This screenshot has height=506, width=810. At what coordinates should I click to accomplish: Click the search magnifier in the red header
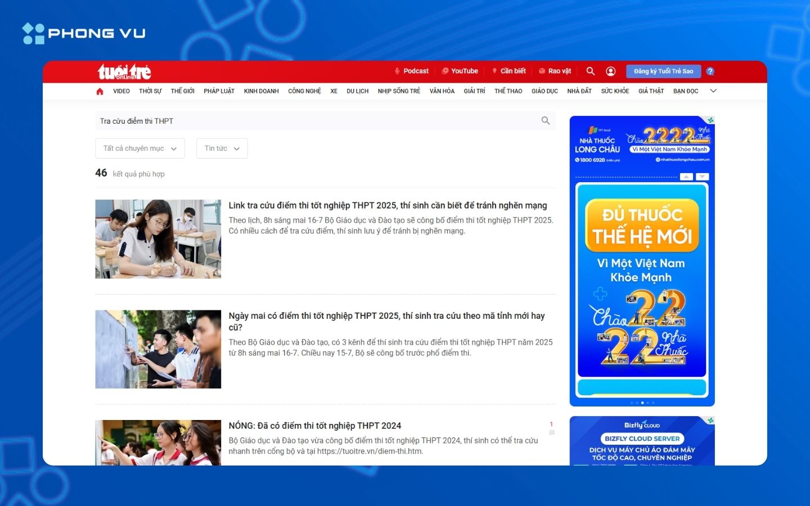(x=590, y=71)
